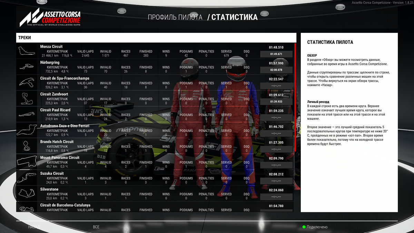Click Nürburgring best lap 01:57.990
Viewport: 414px width, 233px height.
[276, 63]
